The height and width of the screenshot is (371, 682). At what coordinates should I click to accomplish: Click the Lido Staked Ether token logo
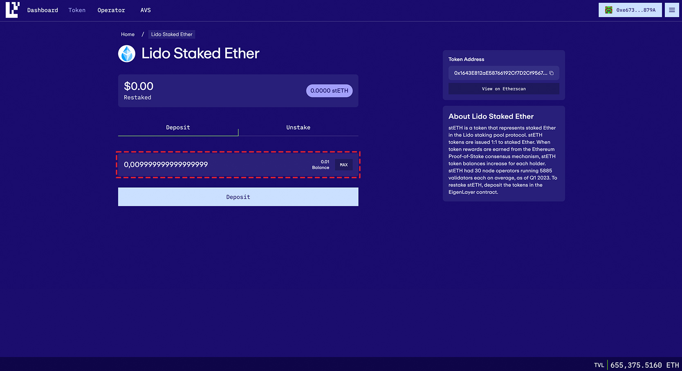[127, 53]
